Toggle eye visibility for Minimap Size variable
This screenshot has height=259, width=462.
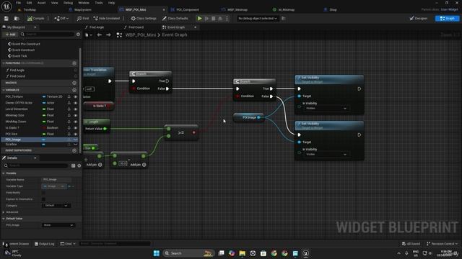(x=75, y=115)
